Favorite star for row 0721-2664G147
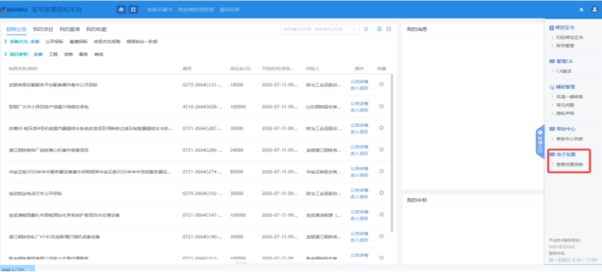 click(x=381, y=215)
